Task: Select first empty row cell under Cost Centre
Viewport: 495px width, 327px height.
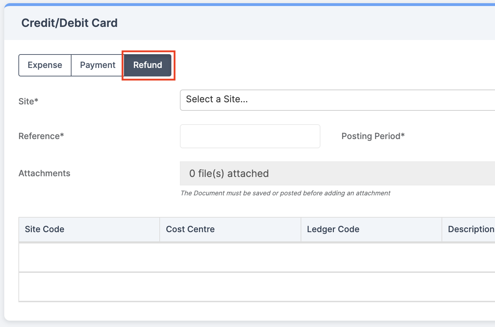Action: (230, 257)
